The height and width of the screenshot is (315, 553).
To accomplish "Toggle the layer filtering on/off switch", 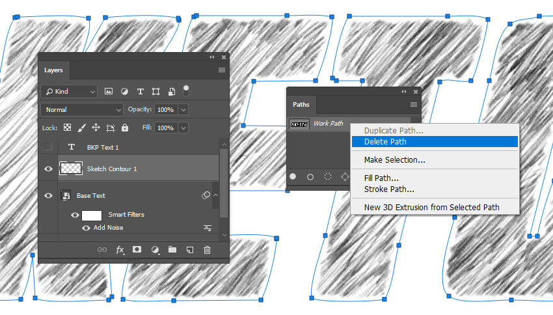I will [x=186, y=90].
